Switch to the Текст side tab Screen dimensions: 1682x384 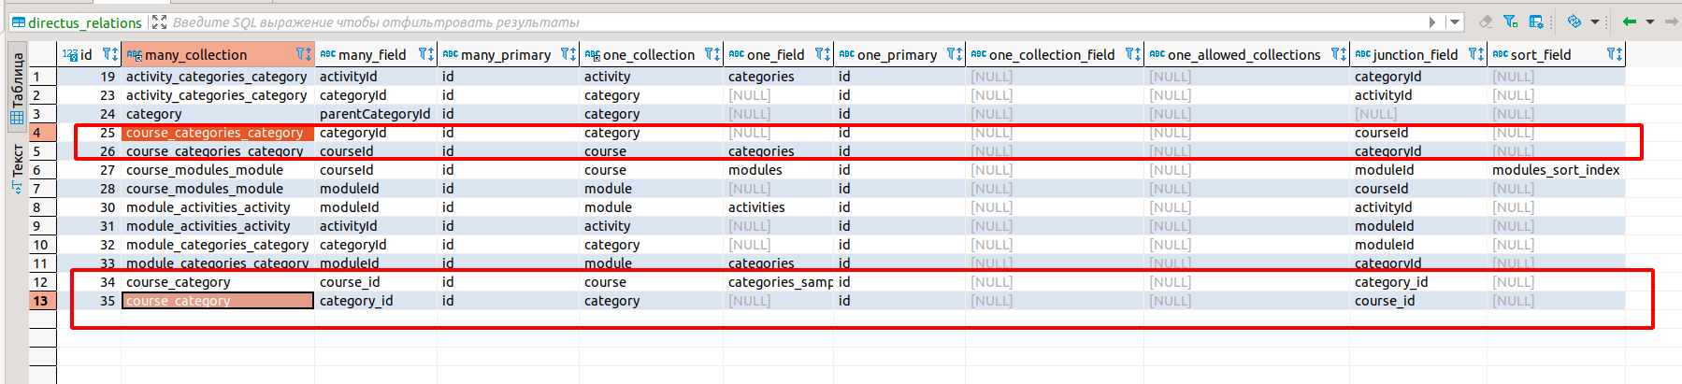click(17, 168)
